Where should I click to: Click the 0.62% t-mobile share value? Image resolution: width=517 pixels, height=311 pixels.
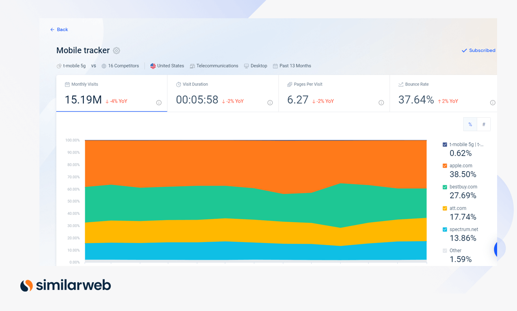pos(461,153)
